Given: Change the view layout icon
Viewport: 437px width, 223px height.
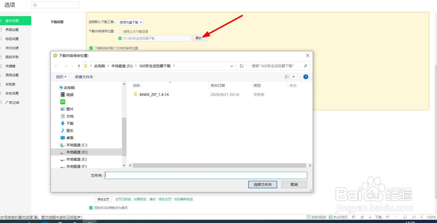Looking at the screenshot, I should (287, 77).
